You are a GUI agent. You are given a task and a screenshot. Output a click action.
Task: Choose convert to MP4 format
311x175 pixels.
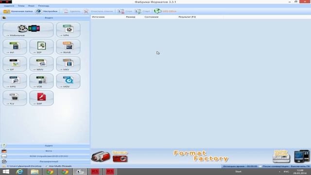coord(68,30)
